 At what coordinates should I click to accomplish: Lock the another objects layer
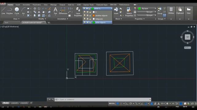click(90, 16)
